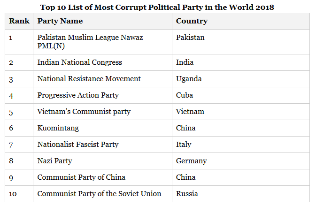The image size is (316, 206).
Task: Select National Resistance Movement party name
Action: (x=89, y=79)
